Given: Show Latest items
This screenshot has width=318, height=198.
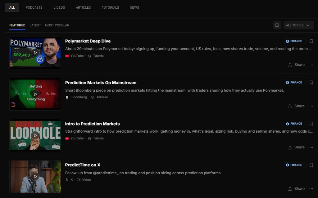Looking at the screenshot, I should pos(35,25).
